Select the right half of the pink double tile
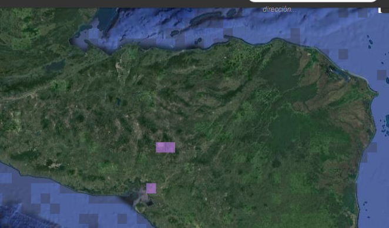The image size is (389, 228). click(170, 147)
